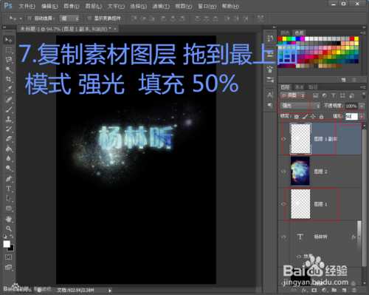Open the Character panel icon
This screenshot has height=295, width=369.
(x=270, y=95)
